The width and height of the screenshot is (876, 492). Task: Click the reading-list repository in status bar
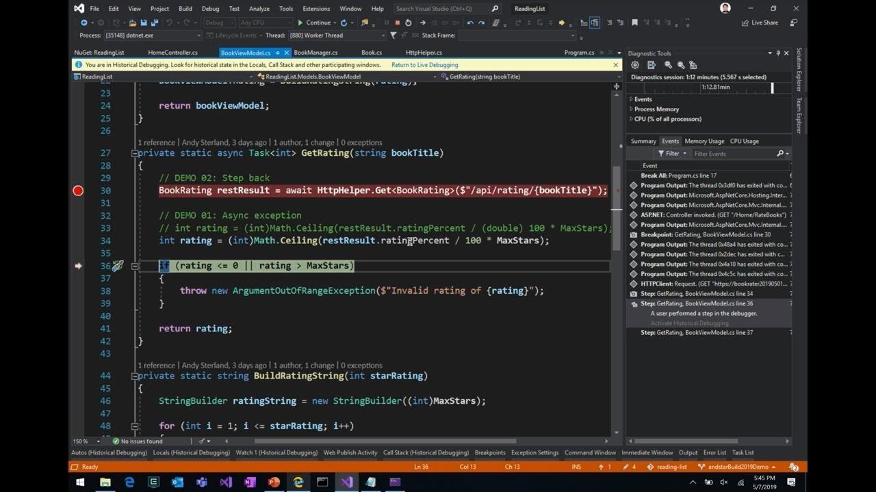(667, 467)
